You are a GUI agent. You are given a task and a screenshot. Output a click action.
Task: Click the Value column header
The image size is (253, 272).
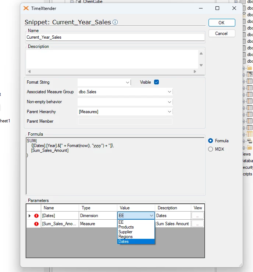(136, 208)
